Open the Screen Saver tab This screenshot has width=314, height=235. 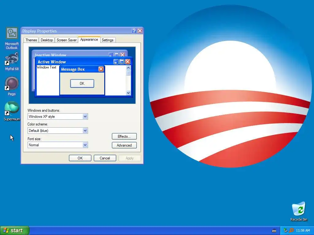[x=67, y=40]
